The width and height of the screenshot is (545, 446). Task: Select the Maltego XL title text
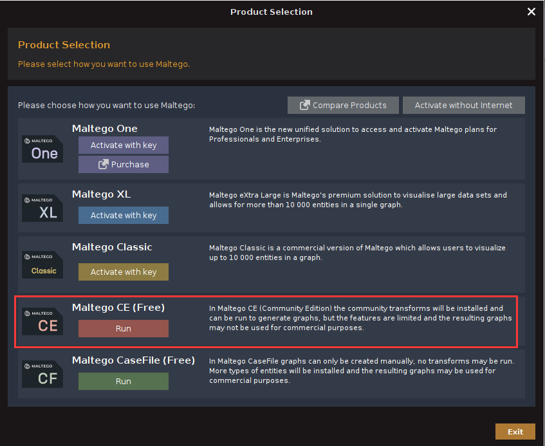click(101, 194)
